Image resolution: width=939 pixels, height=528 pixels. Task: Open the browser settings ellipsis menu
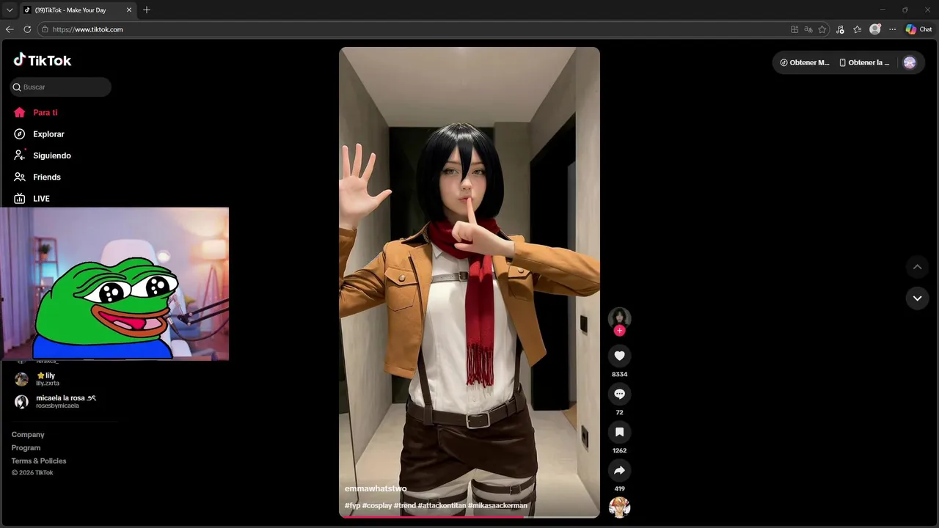892,29
